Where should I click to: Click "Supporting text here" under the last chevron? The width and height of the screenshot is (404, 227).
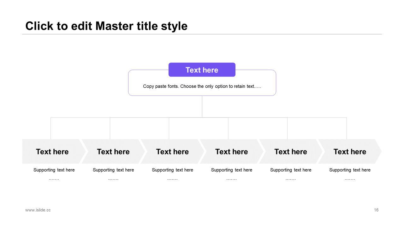(350, 170)
